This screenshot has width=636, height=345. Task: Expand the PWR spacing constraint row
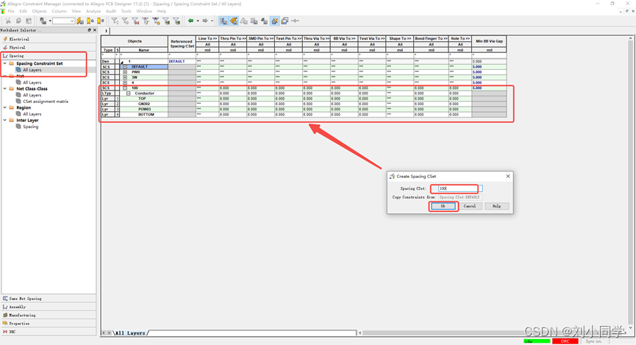[126, 72]
